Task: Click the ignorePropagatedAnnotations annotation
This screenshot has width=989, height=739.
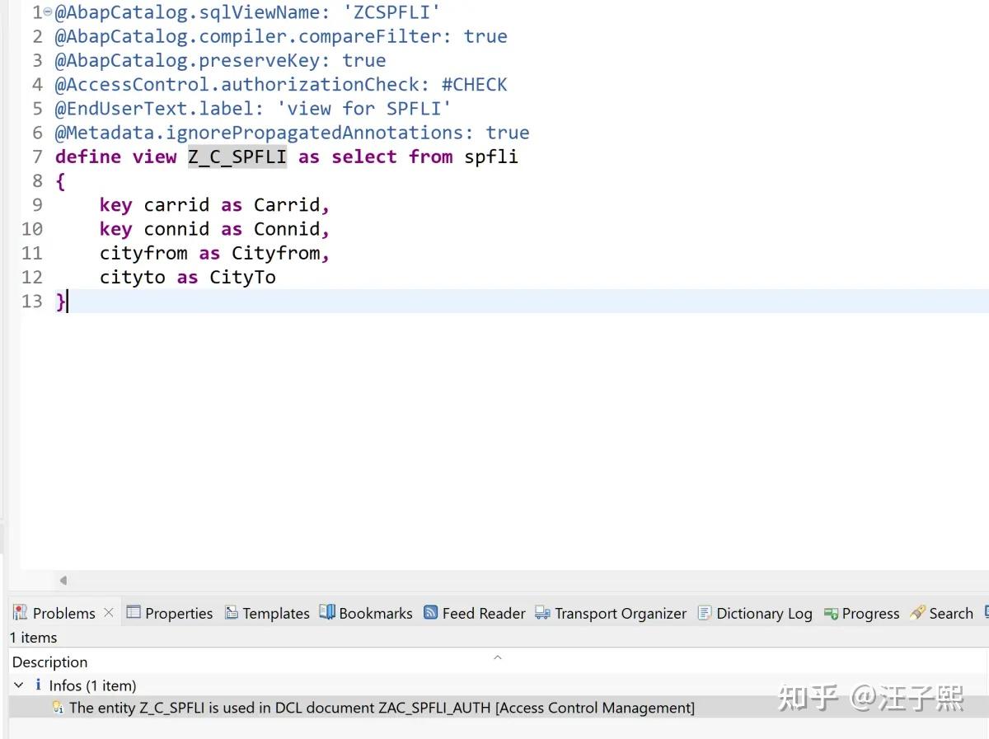Action: pos(292,132)
